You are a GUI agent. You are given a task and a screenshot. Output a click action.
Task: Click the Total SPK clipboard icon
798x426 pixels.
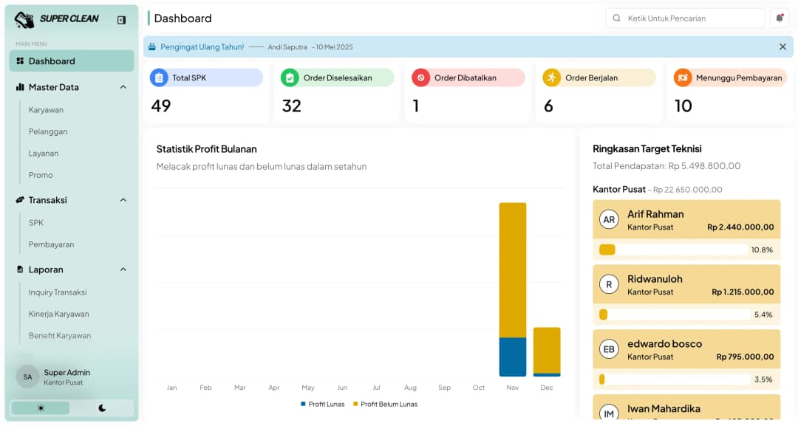point(159,78)
